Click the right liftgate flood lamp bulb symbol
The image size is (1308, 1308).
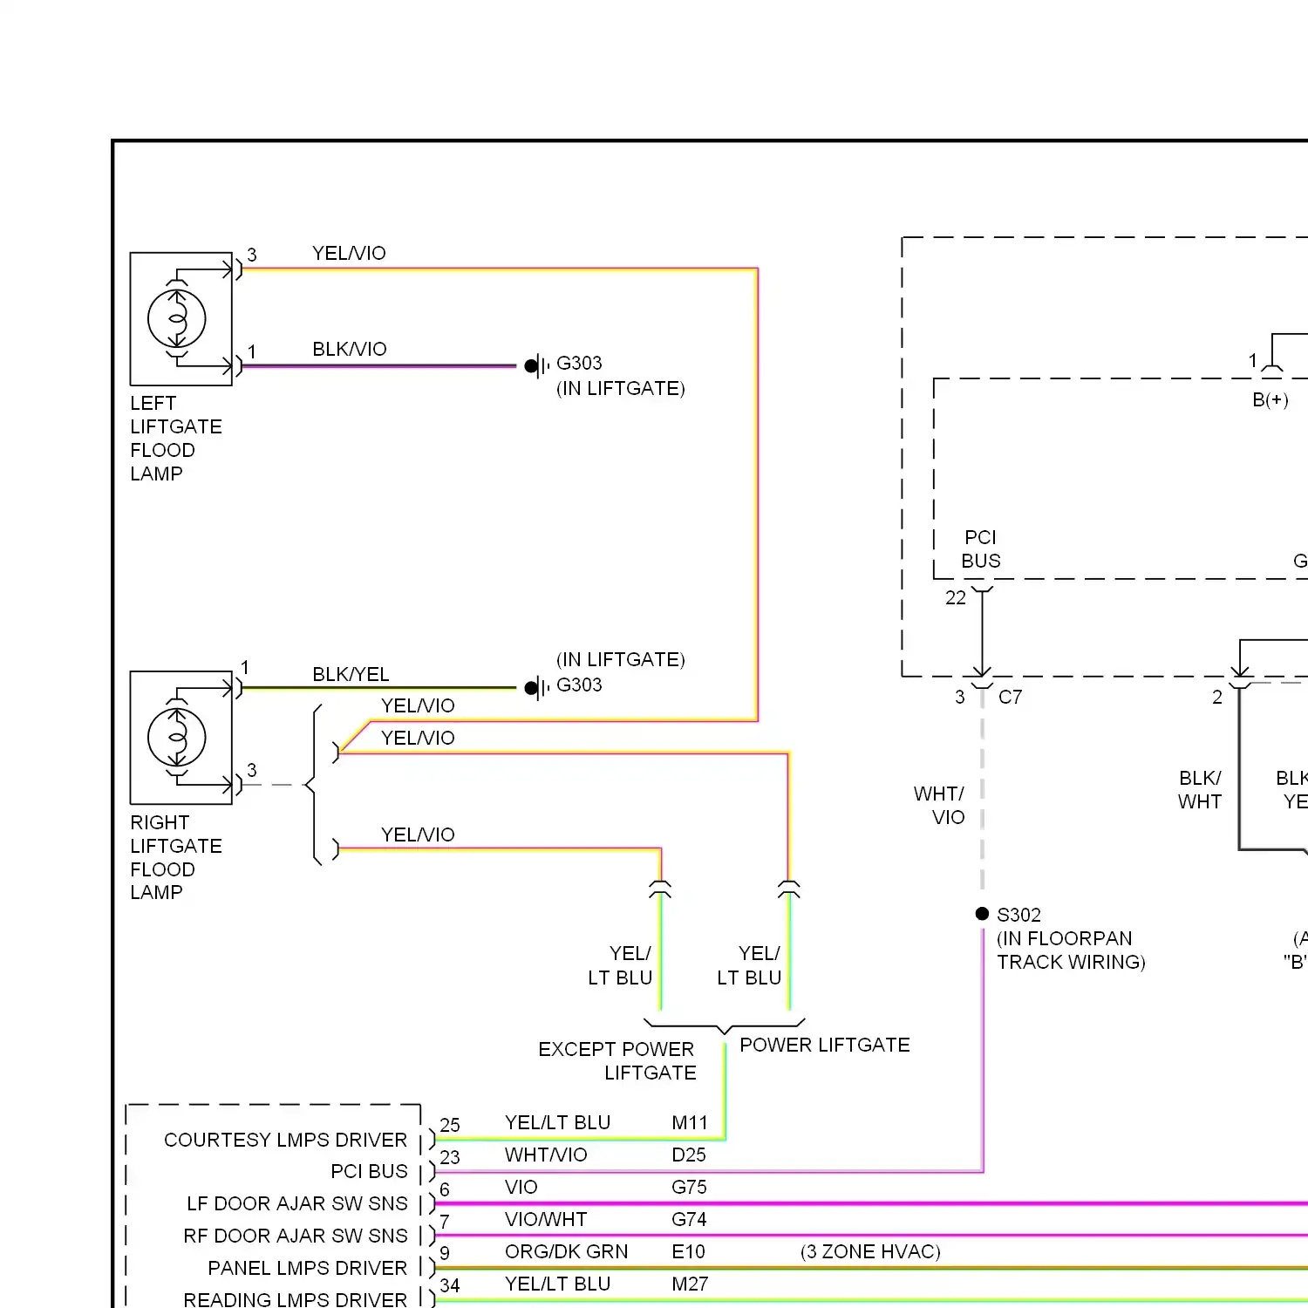177,738
